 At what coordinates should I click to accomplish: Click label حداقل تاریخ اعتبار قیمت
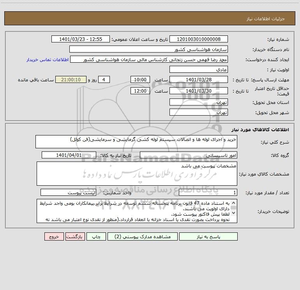coord(272,91)
